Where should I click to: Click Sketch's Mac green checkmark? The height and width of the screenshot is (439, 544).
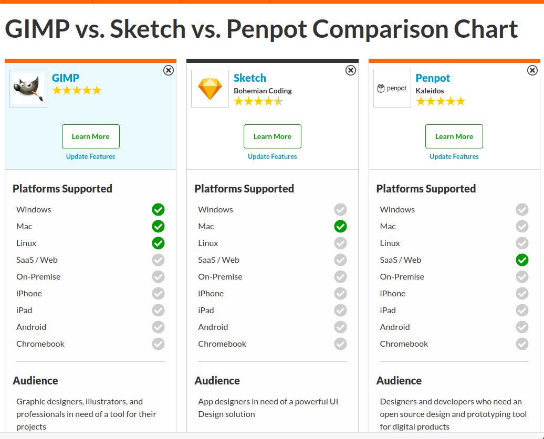coord(340,227)
